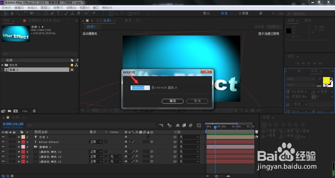Open the 编辑(E) menu
This screenshot has width=335, height=178.
pyautogui.click(x=19, y=8)
